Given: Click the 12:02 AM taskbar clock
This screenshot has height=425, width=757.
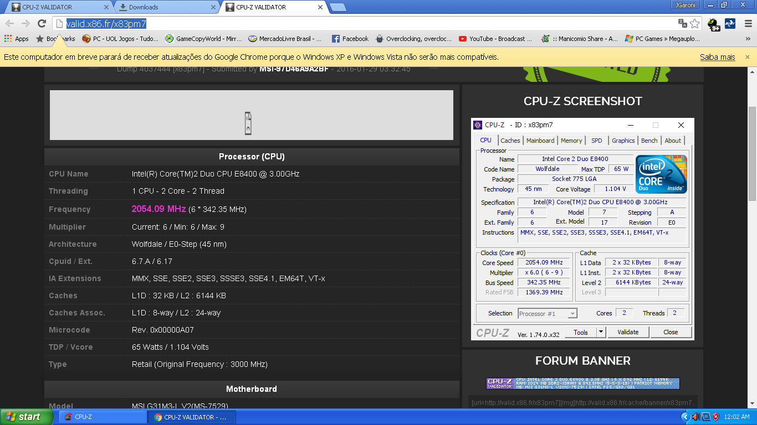Looking at the screenshot, I should pos(736,417).
